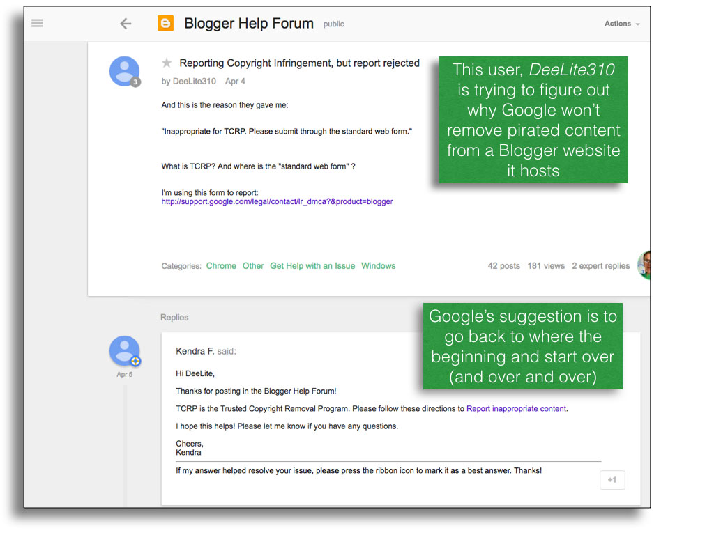Click the +1 button on Kendra's reply
Screen dimensions: 714x535
pyautogui.click(x=612, y=480)
